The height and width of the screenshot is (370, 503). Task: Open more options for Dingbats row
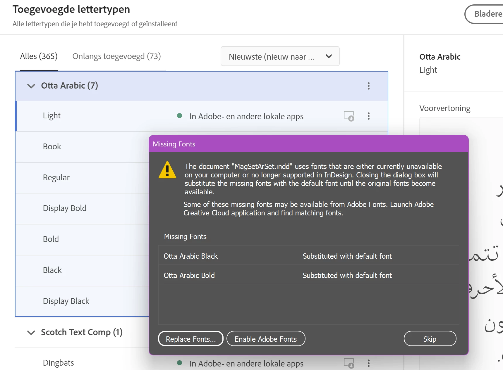[x=368, y=363]
